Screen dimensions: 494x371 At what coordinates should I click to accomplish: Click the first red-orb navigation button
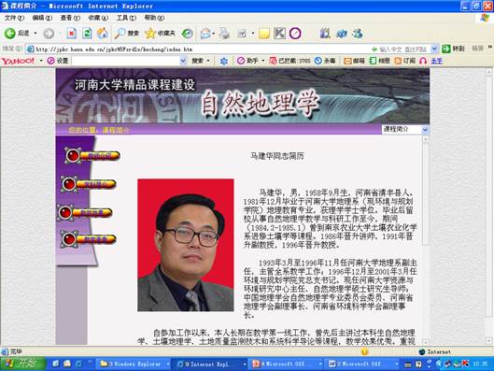click(92, 155)
